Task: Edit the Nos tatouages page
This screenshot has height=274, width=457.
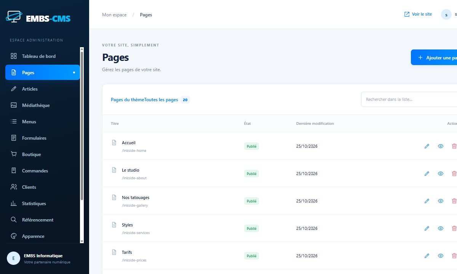Action: [427, 201]
